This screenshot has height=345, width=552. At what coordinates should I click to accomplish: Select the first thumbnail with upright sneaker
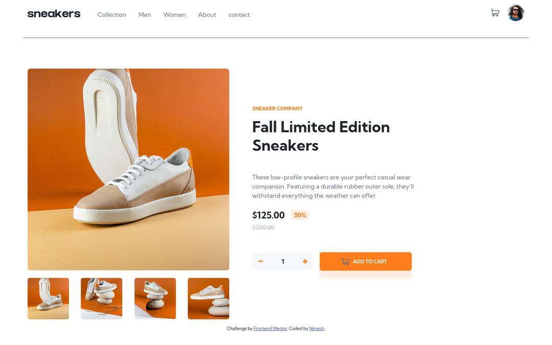pos(48,298)
